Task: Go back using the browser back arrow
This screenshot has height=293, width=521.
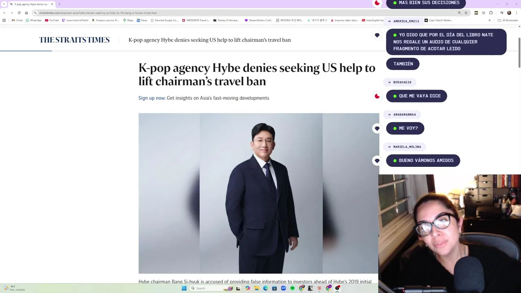Action: [x=4, y=13]
